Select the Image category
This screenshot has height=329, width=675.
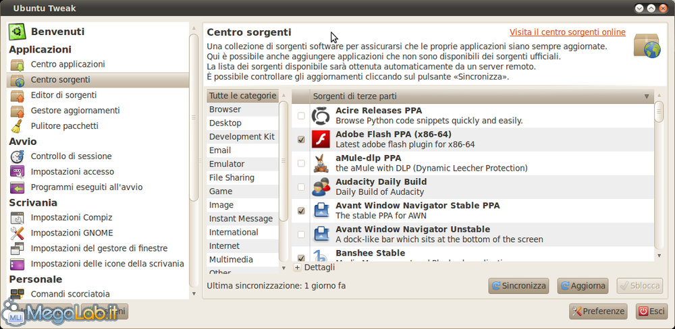pos(242,205)
